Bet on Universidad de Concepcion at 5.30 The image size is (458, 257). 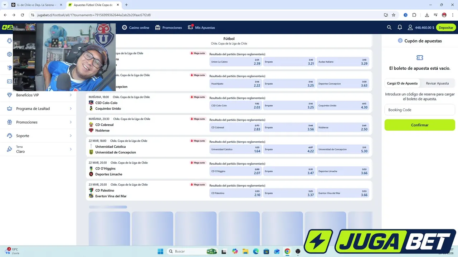(343, 149)
